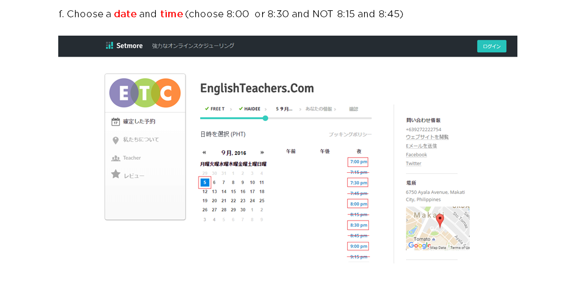Select September 25 in calendar
The height and width of the screenshot is (291, 576).
point(262,201)
